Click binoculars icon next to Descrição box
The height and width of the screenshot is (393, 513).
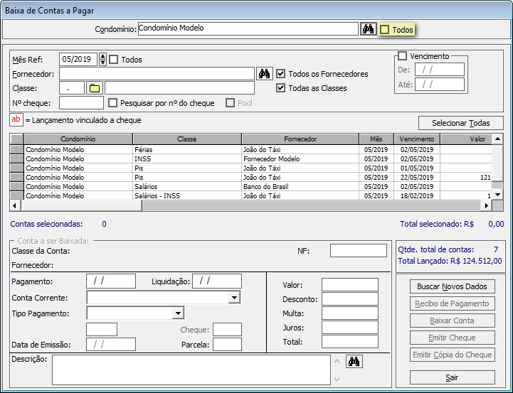(354, 362)
